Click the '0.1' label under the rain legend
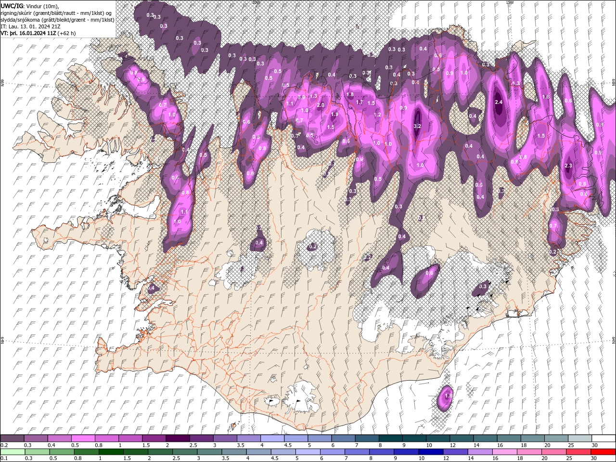616x462 pixels. [x=4, y=459]
